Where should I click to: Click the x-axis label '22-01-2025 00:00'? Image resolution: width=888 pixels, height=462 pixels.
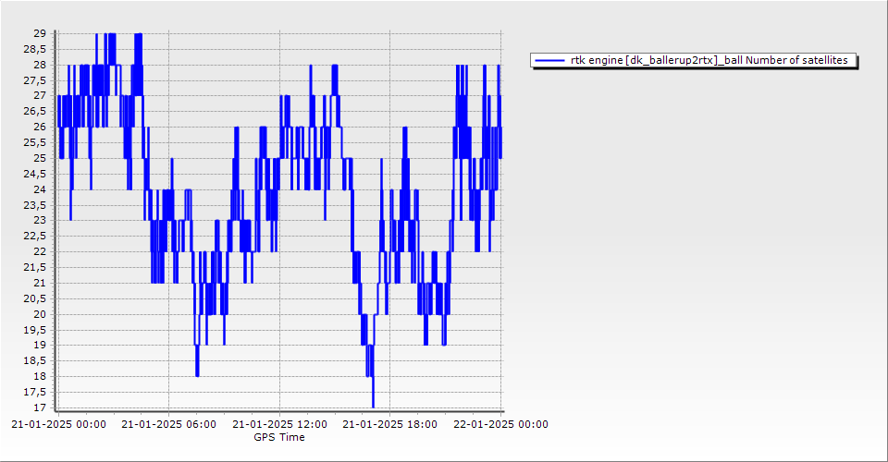(x=500, y=425)
